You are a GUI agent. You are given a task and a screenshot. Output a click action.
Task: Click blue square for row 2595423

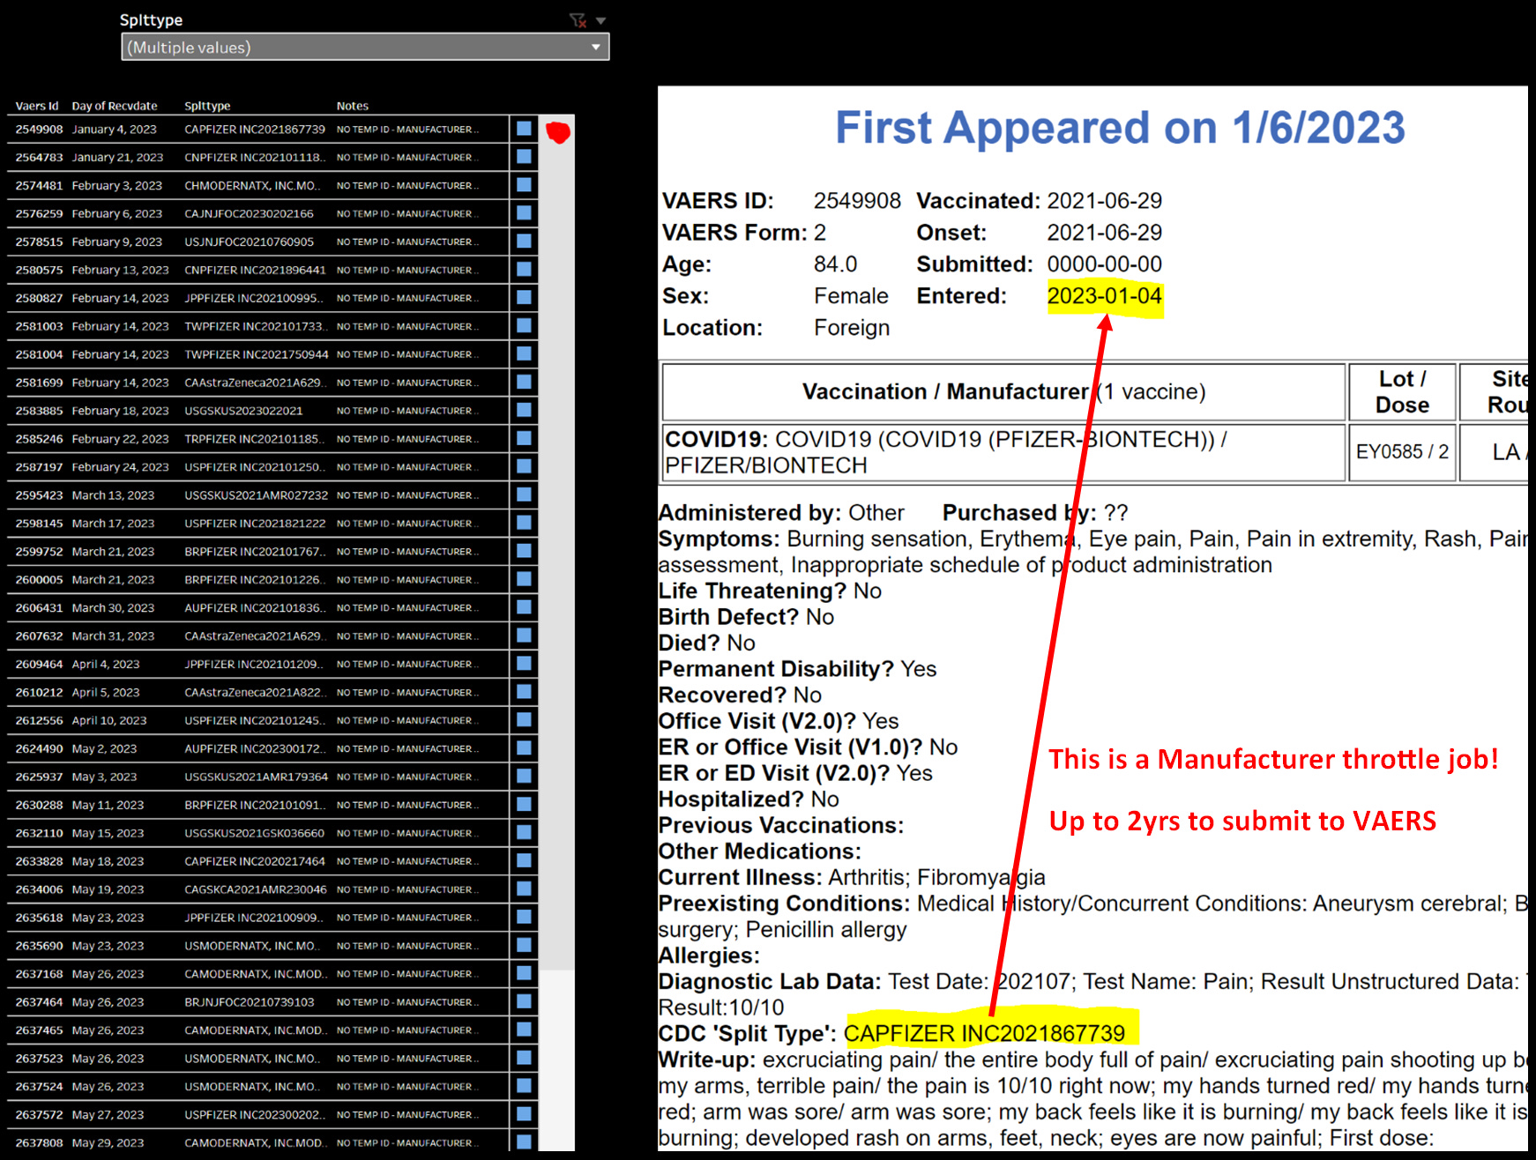tap(525, 495)
